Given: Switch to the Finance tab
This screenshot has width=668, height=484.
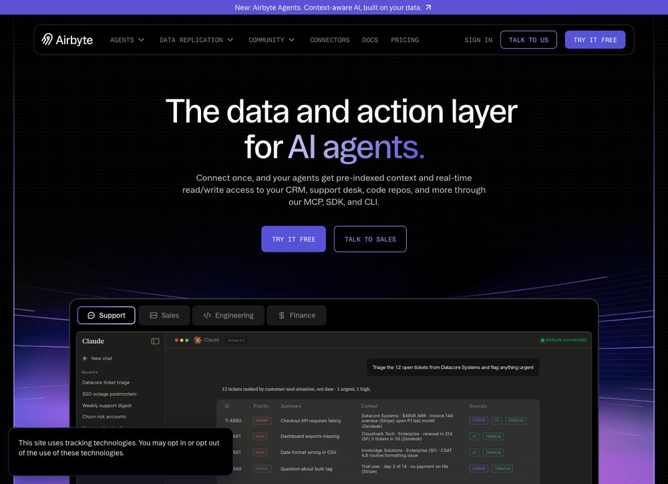Looking at the screenshot, I should [297, 315].
